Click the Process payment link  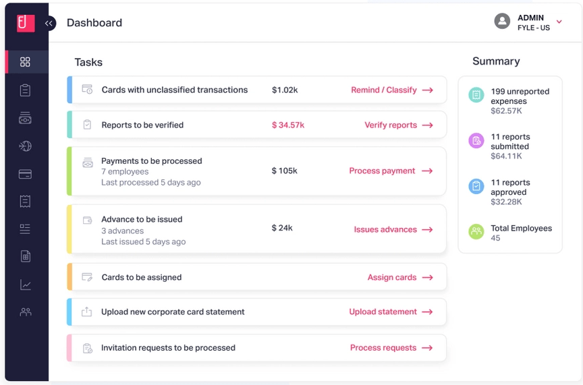382,171
